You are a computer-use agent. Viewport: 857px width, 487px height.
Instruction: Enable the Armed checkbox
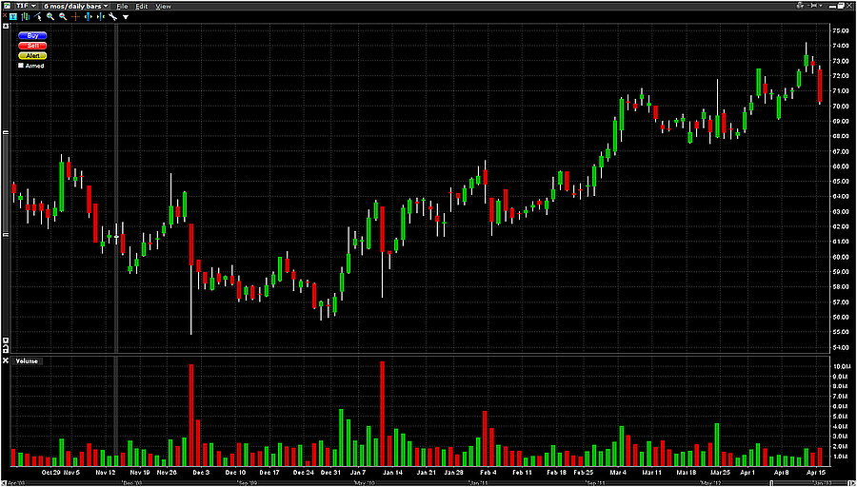tap(21, 66)
